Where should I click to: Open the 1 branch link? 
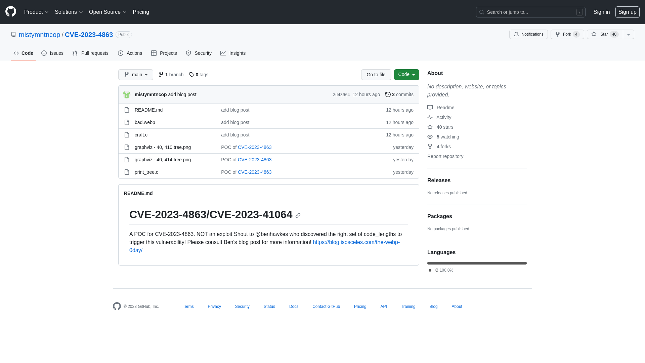coord(171,75)
